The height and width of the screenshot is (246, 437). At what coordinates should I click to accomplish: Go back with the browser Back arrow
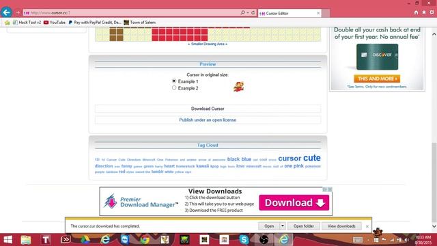pyautogui.click(x=6, y=12)
